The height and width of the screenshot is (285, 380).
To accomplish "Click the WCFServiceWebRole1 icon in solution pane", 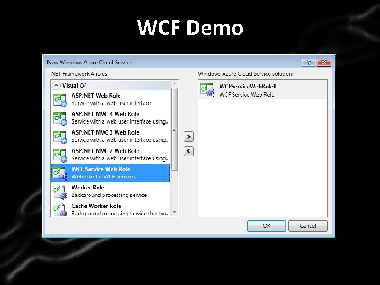I will coord(207,90).
